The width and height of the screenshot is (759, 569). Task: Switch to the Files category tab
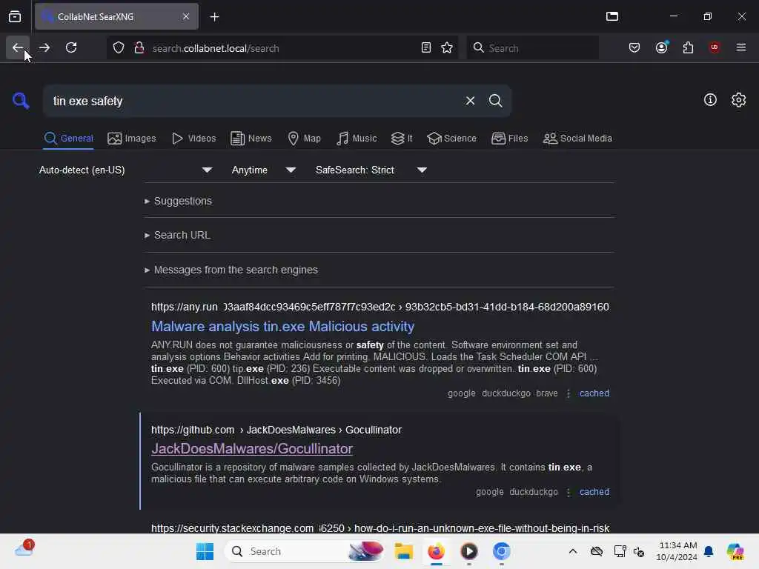[510, 139]
